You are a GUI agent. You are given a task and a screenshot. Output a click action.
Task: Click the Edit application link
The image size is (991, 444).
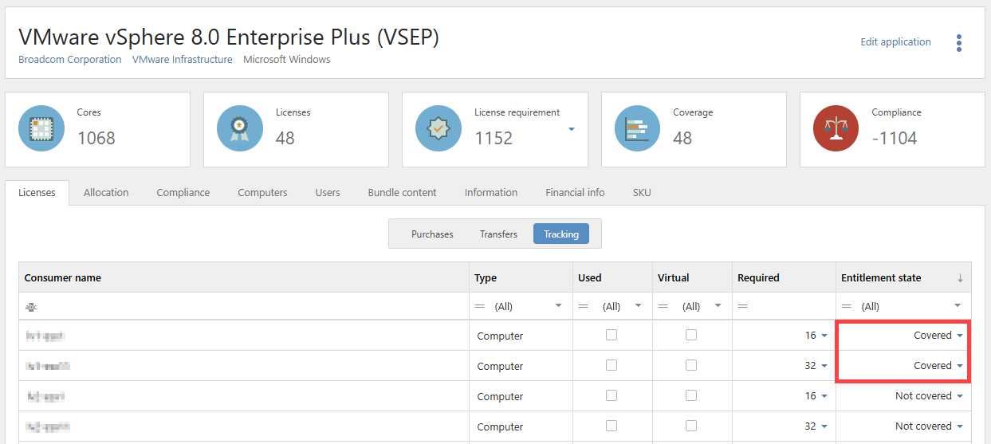coord(895,41)
